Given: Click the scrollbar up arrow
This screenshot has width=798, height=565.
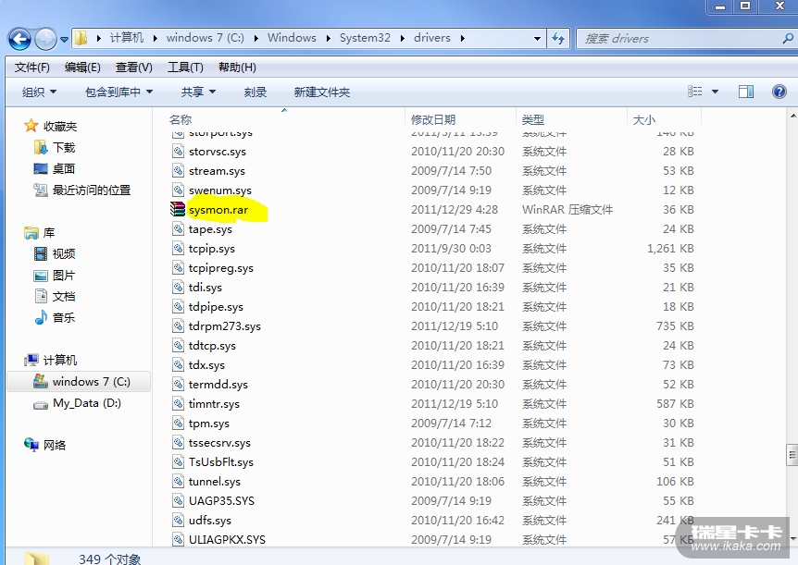Looking at the screenshot, I should [792, 116].
